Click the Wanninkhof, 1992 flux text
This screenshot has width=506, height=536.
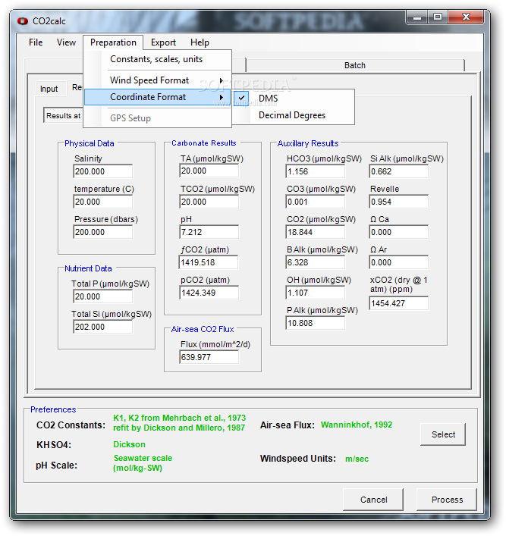(x=357, y=425)
